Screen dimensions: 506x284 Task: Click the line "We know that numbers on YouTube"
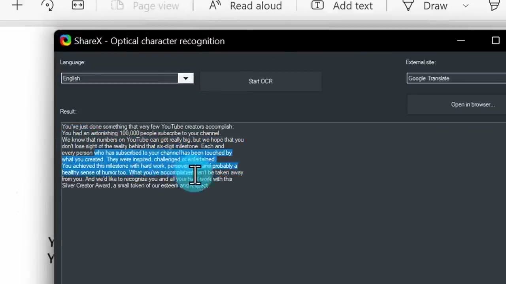[x=153, y=140]
